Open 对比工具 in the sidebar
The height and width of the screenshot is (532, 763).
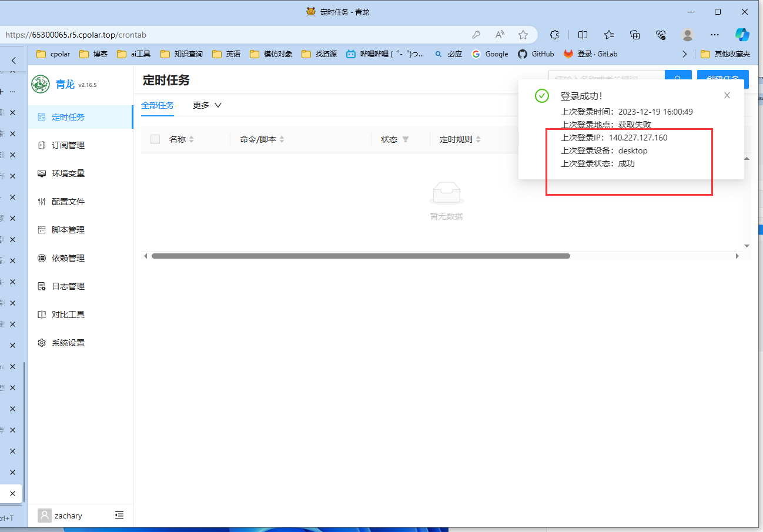pos(81,314)
